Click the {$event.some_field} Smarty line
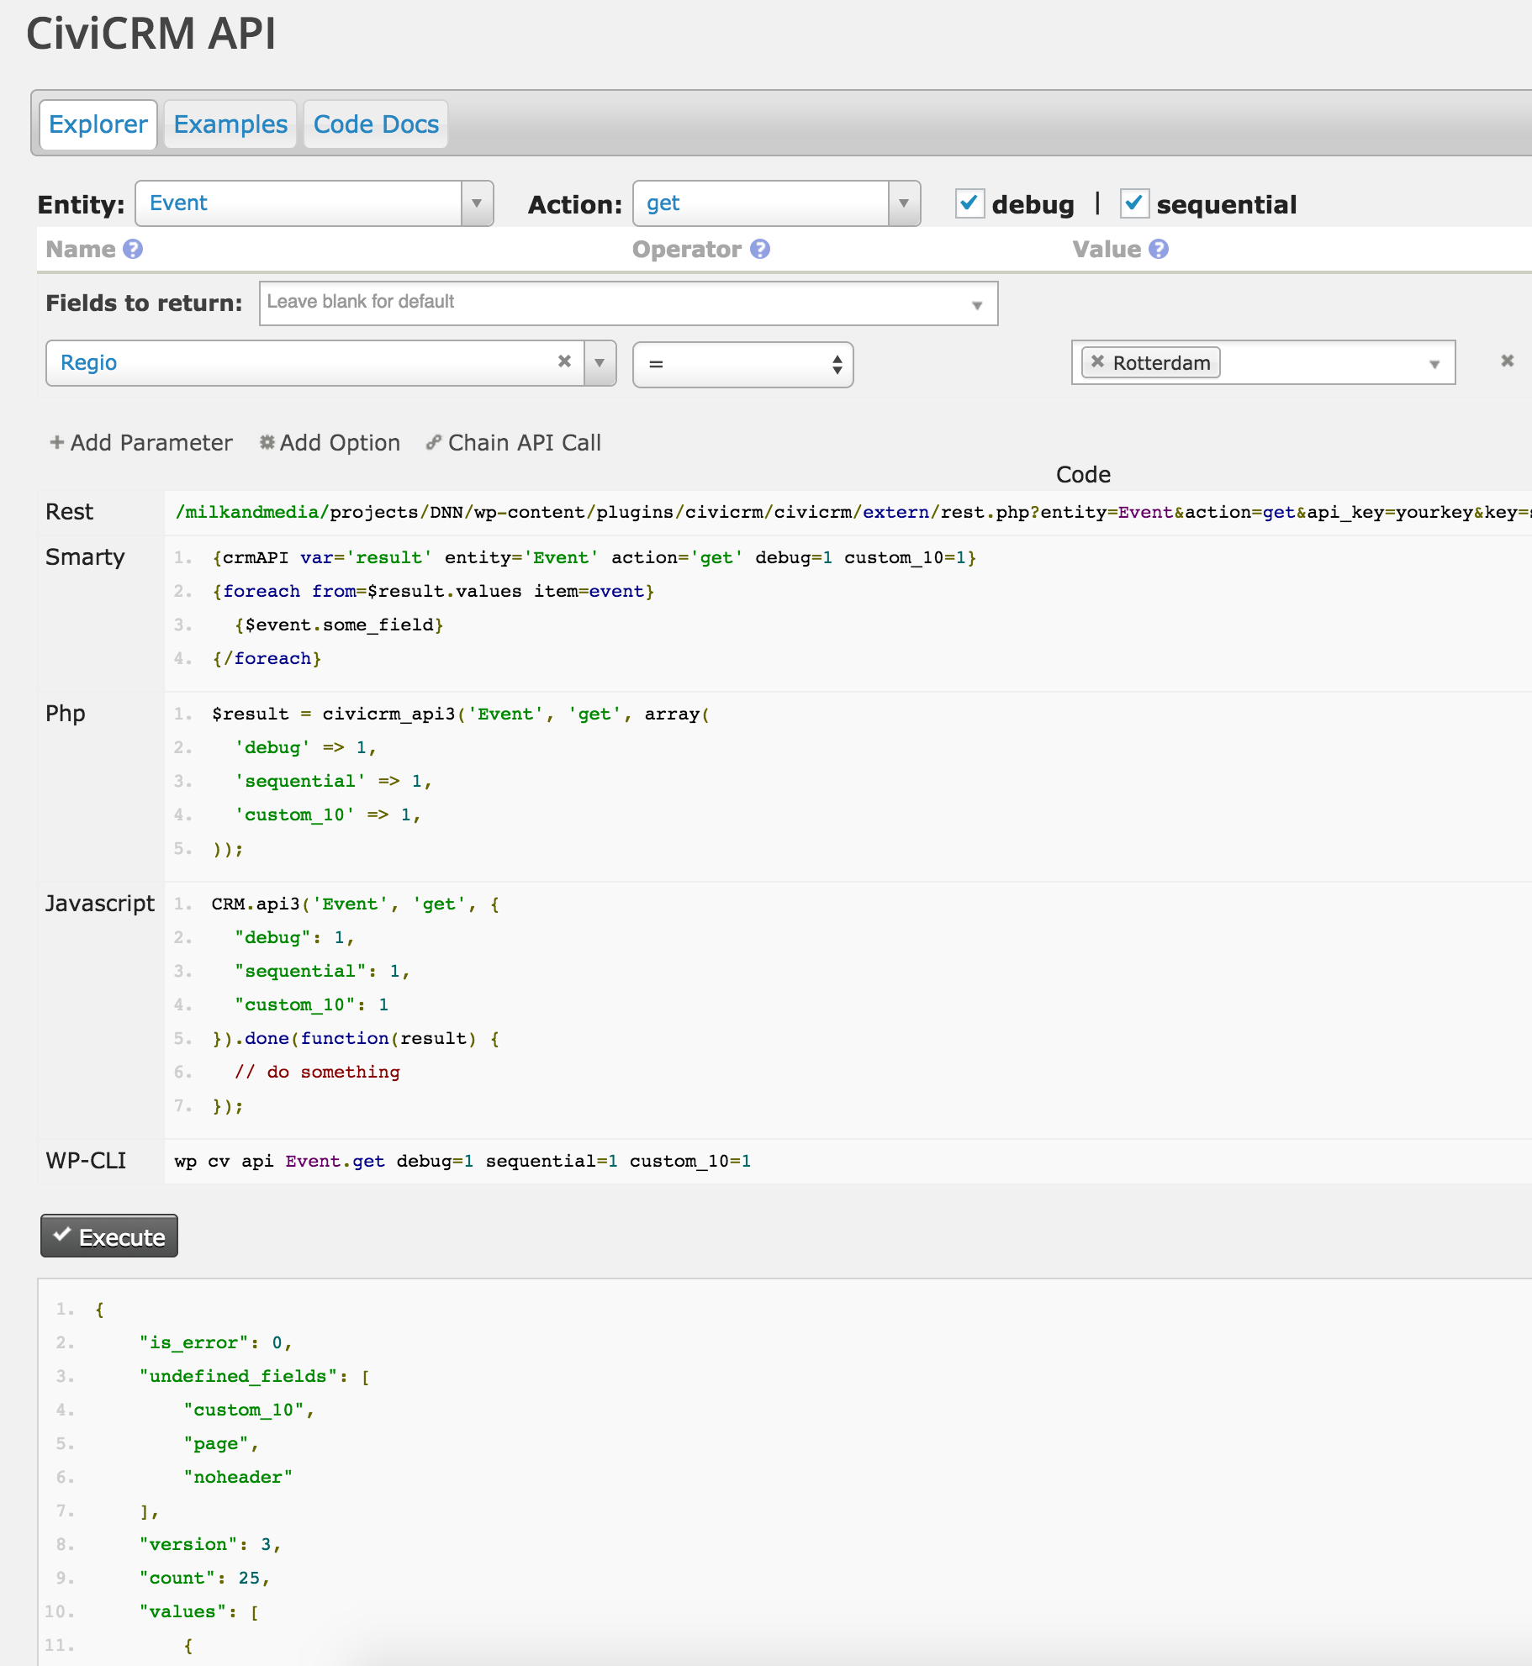 339,625
